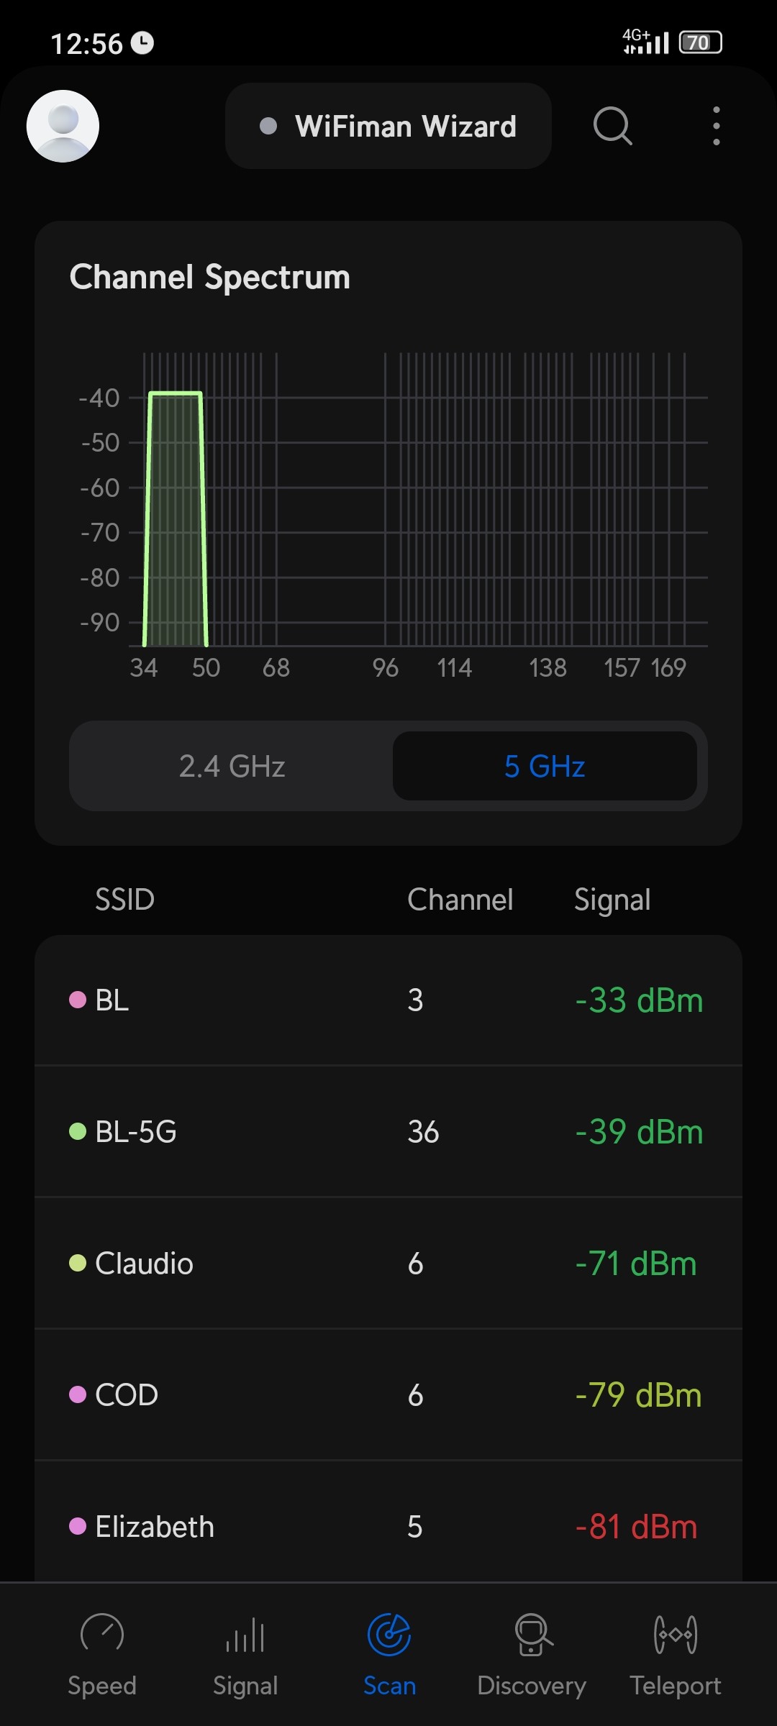Tap the search magnifier icon
This screenshot has height=1726, width=777.
coord(612,126)
